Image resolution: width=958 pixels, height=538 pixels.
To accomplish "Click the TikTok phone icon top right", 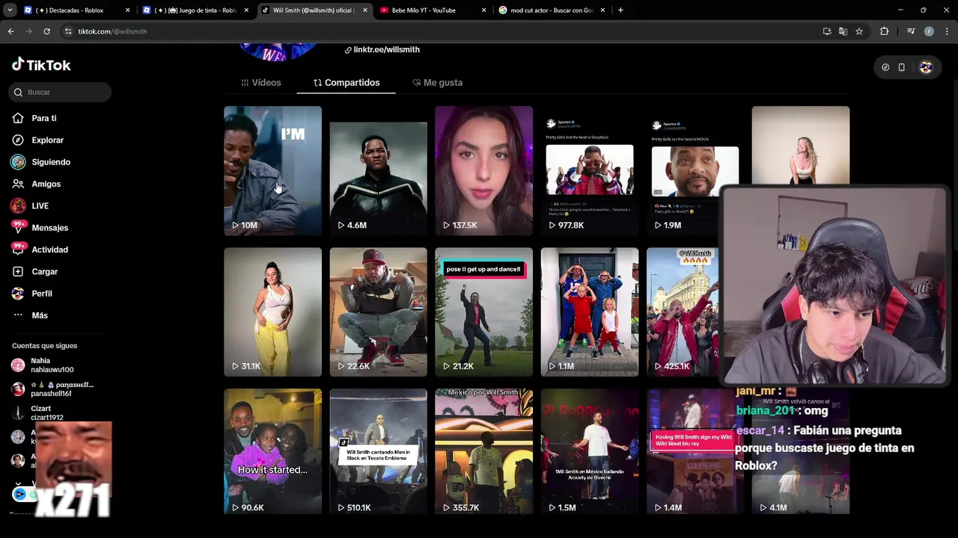I will [902, 67].
